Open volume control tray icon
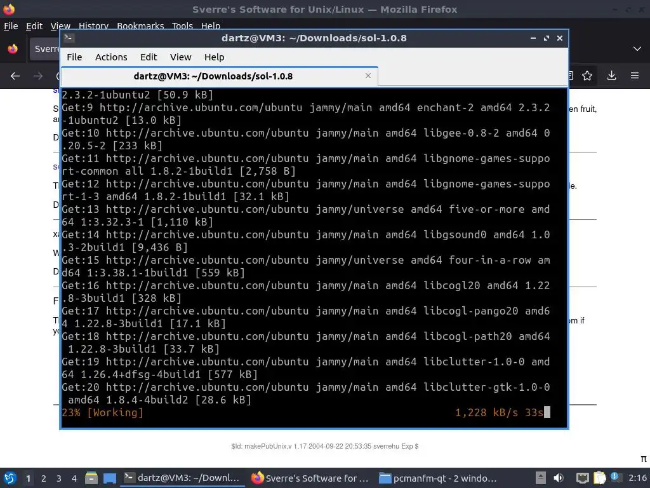650x488 pixels. 559,478
